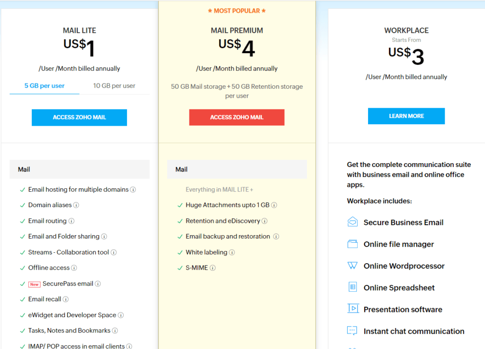
Task: Click the Email routing feature text
Action: coord(47,221)
